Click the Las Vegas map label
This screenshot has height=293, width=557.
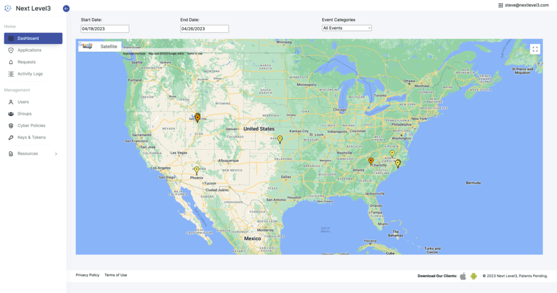[x=178, y=153]
